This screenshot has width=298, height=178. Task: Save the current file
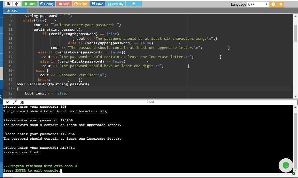97,4
